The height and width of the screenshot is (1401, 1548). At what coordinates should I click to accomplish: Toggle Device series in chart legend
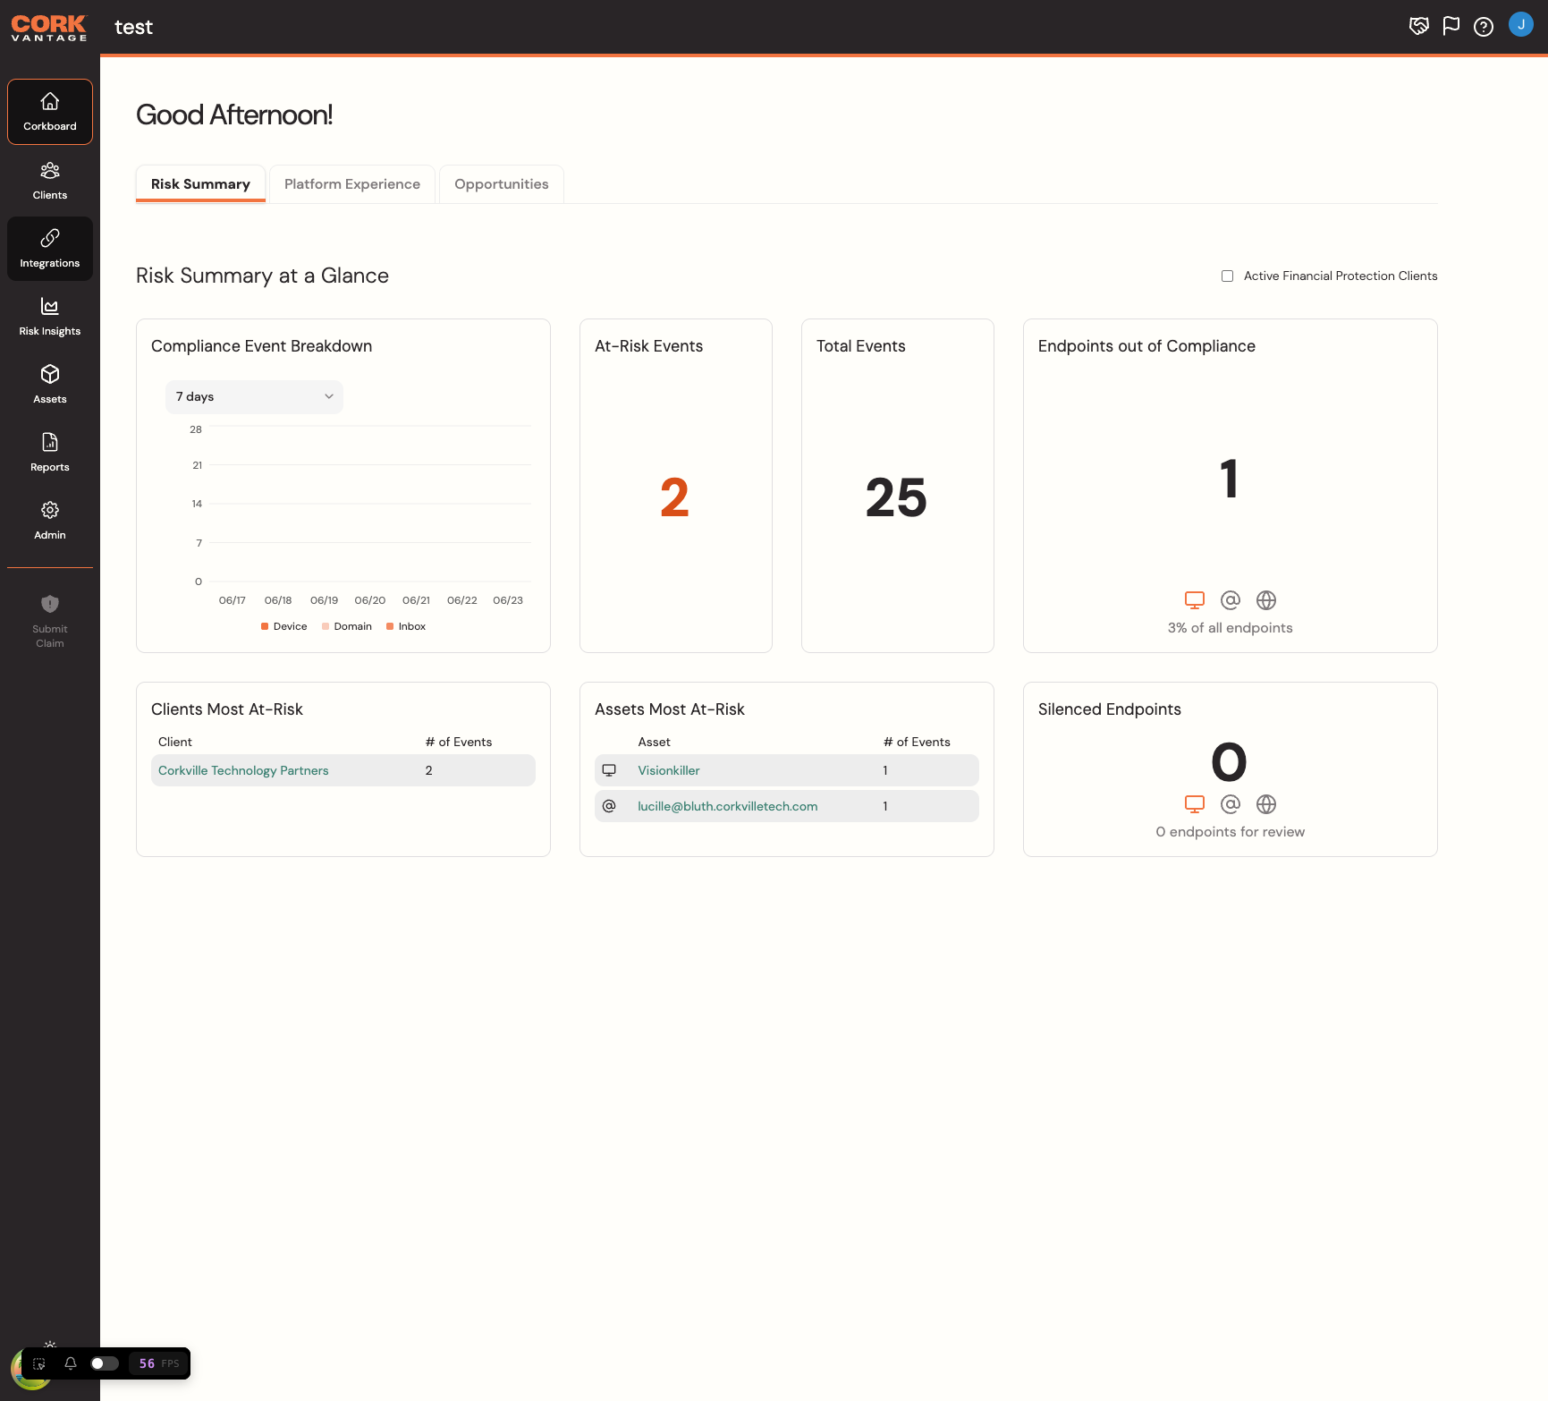[284, 626]
